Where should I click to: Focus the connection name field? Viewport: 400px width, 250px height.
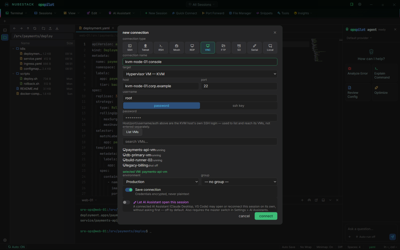click(x=200, y=62)
